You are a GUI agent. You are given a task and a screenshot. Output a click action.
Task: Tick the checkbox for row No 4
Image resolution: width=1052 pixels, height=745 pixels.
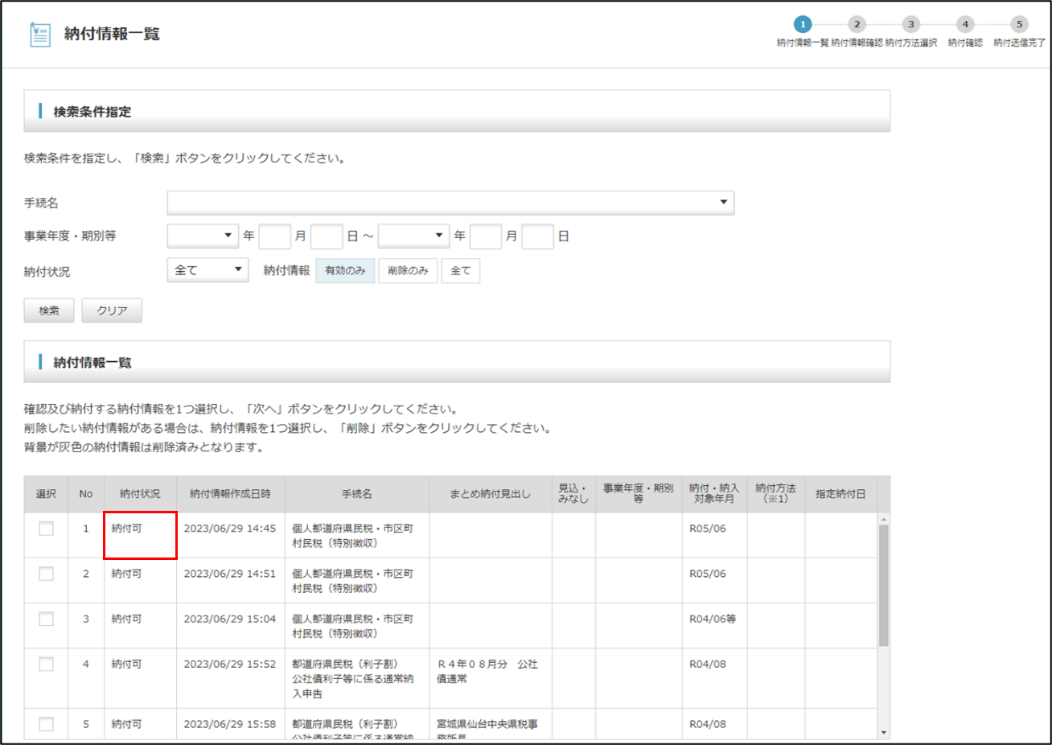click(x=46, y=664)
